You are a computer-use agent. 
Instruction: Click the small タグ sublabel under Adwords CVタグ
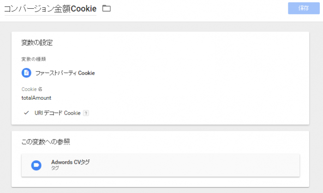click(55, 169)
